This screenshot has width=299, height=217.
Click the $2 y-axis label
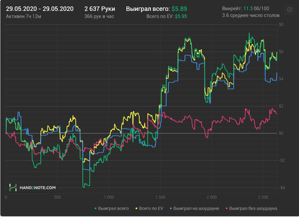point(281,106)
